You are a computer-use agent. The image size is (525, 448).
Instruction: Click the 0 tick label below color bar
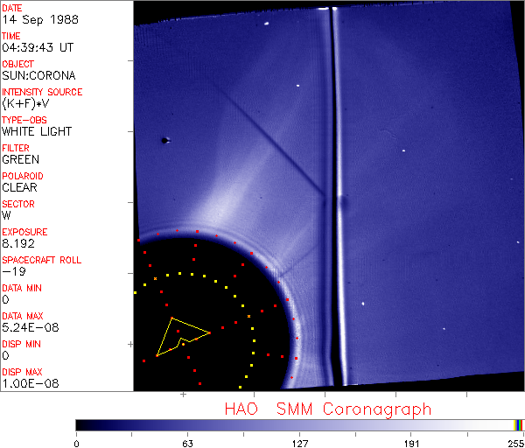tap(77, 444)
